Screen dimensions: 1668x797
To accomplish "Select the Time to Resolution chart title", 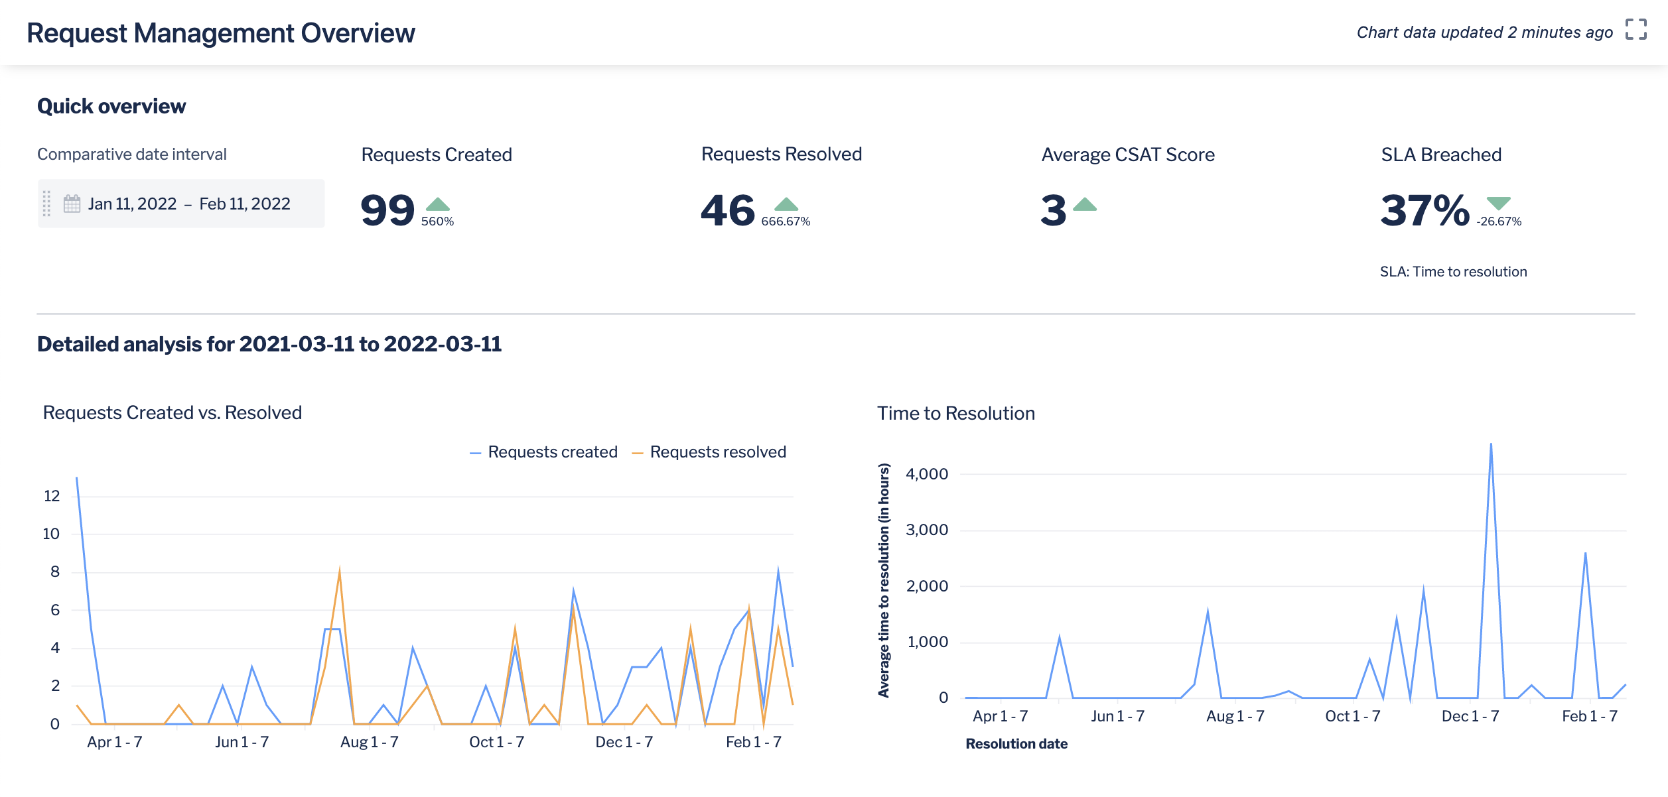I will [x=955, y=412].
